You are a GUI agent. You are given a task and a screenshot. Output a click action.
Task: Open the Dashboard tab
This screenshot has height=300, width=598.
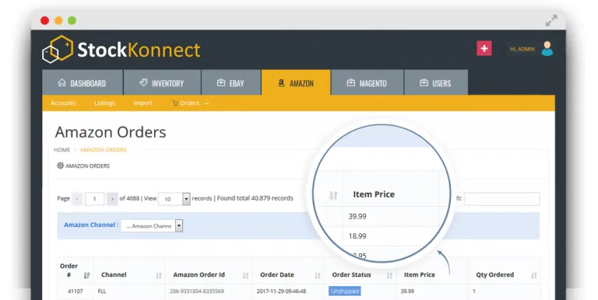83,82
